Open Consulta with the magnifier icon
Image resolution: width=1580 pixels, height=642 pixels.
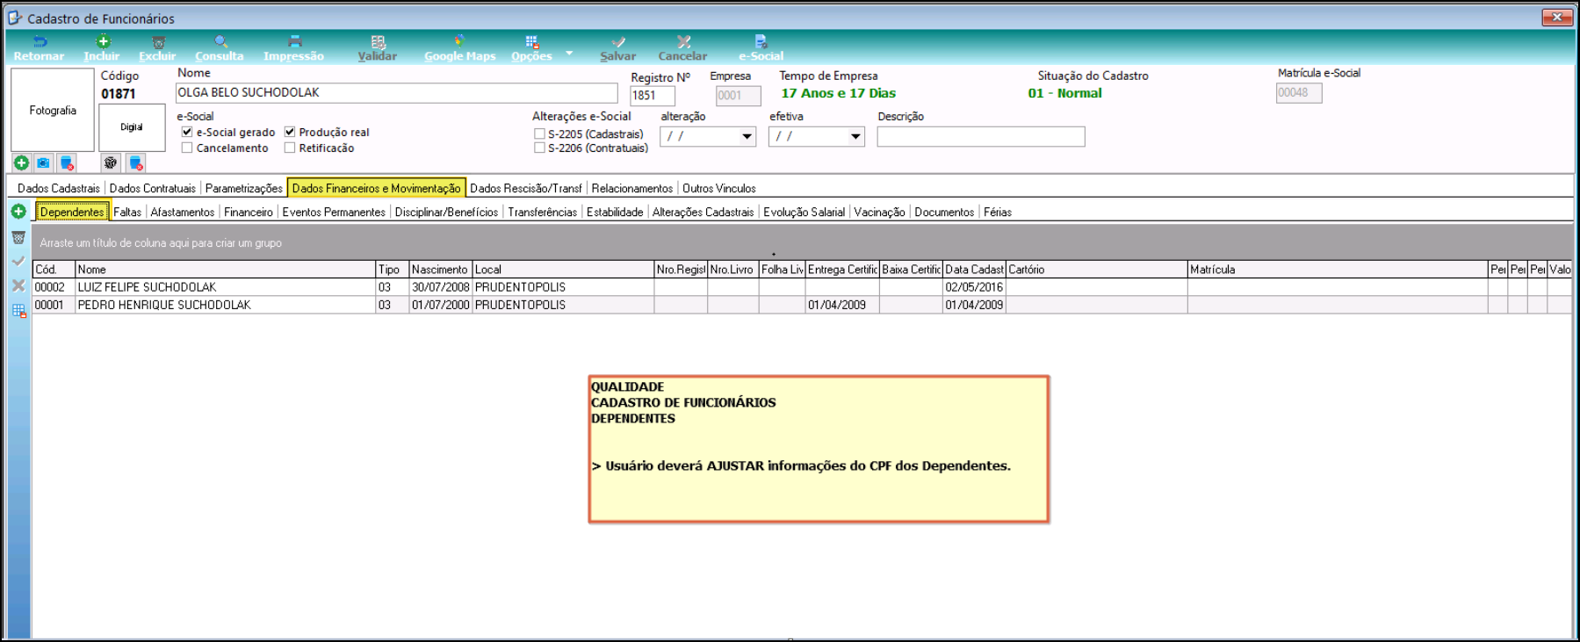220,42
